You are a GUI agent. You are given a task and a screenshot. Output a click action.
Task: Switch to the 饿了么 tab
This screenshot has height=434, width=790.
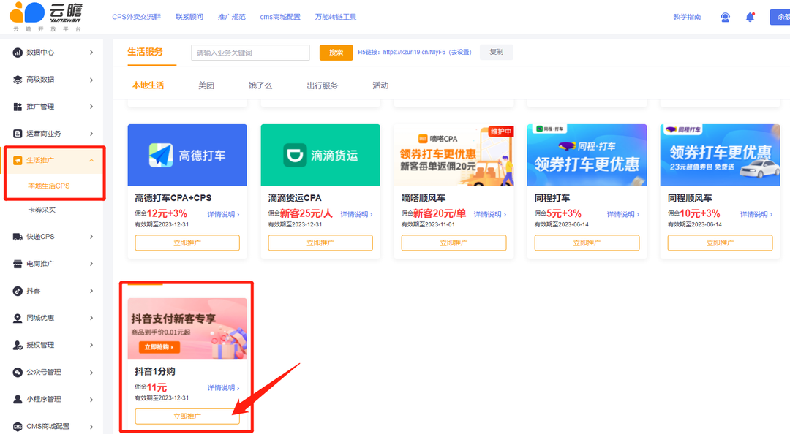pos(260,85)
